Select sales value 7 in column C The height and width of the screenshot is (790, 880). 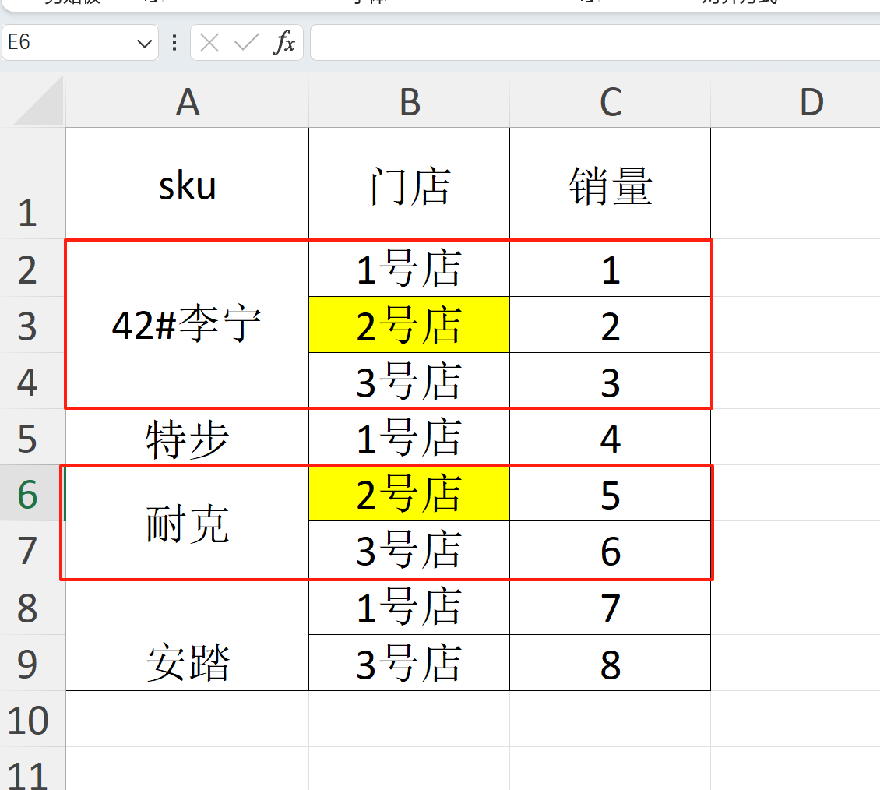pos(610,606)
